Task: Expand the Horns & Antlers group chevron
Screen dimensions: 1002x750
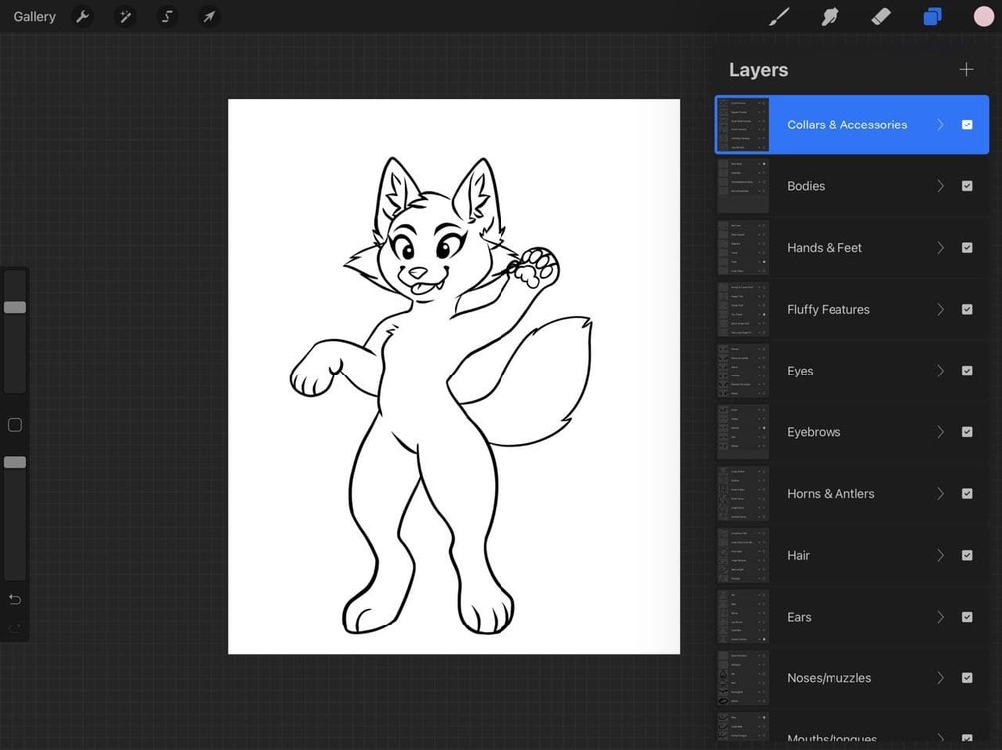Action: point(940,493)
